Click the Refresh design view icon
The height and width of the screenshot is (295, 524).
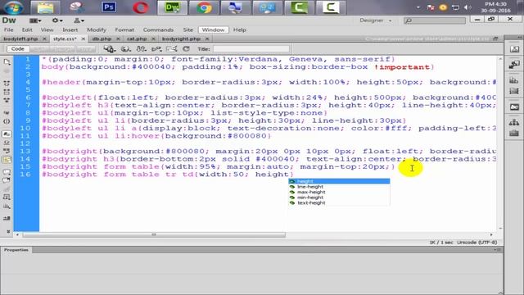pos(186,49)
